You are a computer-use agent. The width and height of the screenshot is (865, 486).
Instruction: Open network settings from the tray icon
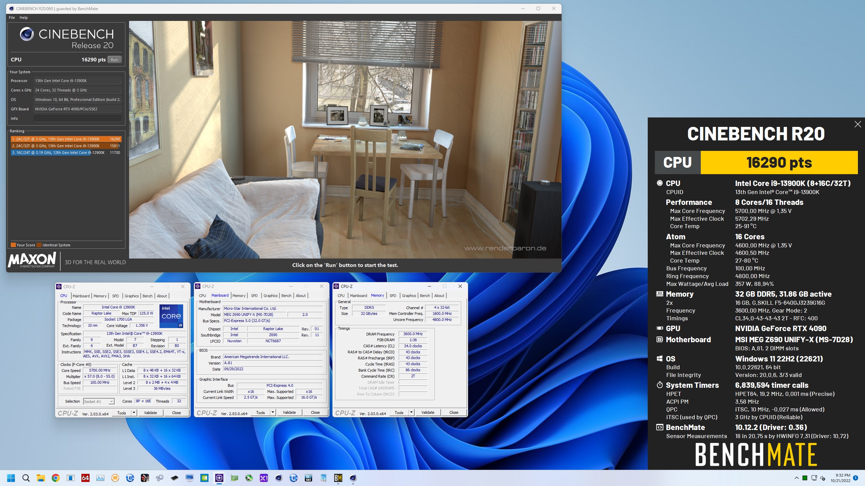coord(814,478)
